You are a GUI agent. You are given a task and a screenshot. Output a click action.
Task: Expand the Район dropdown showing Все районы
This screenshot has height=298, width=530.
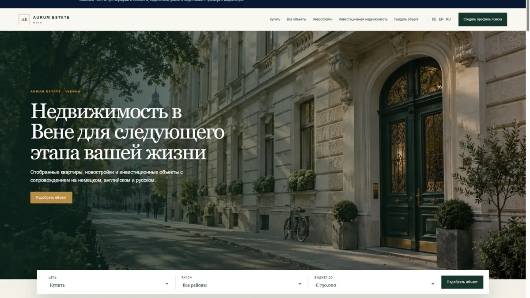(242, 285)
